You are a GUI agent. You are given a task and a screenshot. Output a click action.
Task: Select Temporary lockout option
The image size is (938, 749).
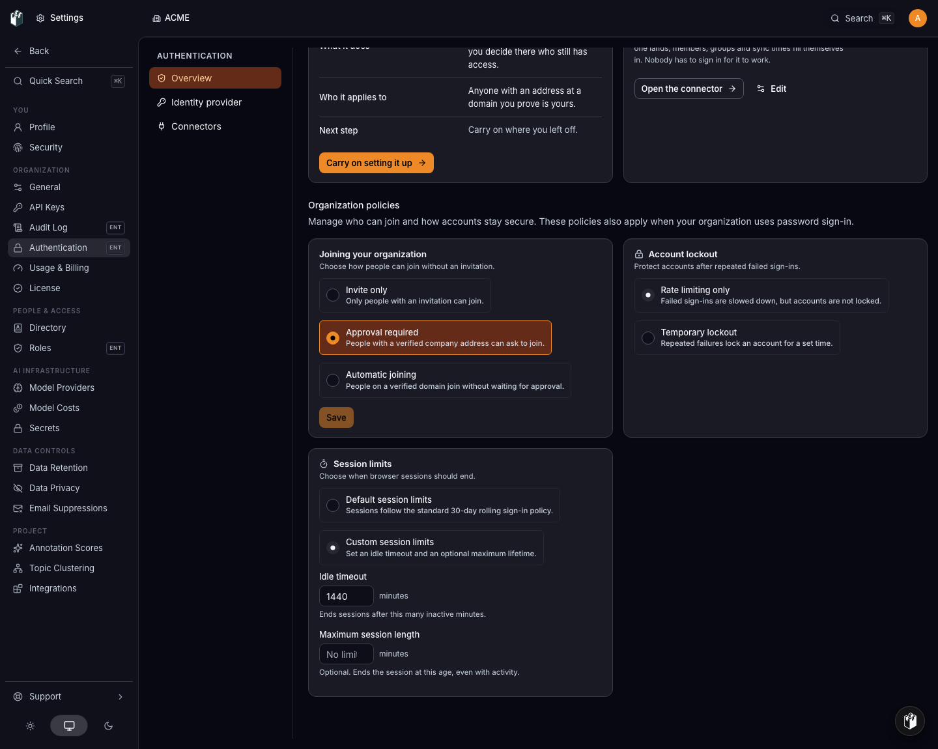point(737,337)
